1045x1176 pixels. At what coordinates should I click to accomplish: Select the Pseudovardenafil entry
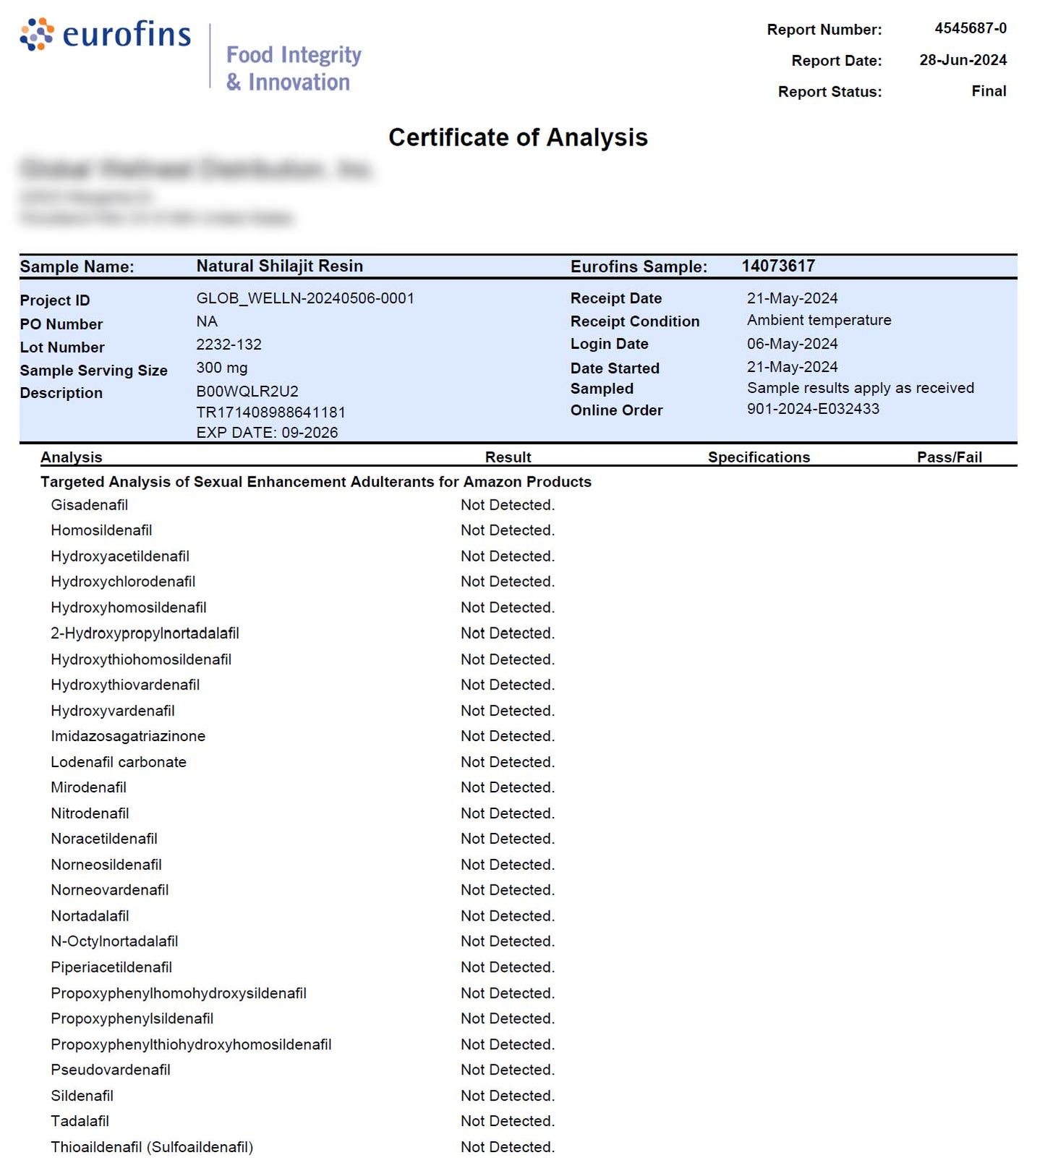(111, 1070)
